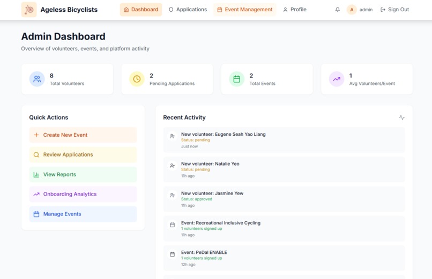The image size is (432, 279).
Task: Click the Recent Activity heading
Action: click(x=184, y=118)
